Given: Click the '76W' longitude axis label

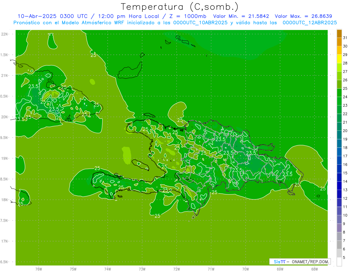Looking at the screenshot, I should pyautogui.click(x=39, y=269).
